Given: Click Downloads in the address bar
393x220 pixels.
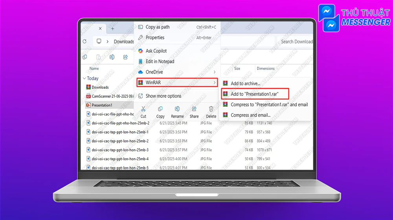Looking at the screenshot, I should point(124,42).
